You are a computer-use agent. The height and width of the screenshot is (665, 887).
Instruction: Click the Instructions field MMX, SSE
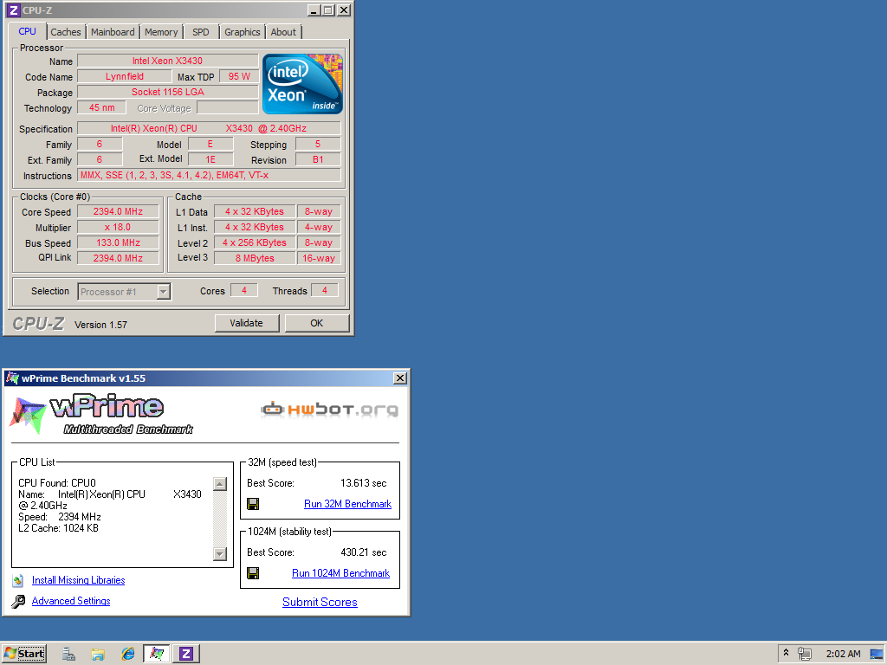(209, 175)
